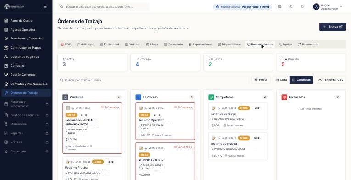The height and width of the screenshot is (180, 351).
Task: Open the ADMINISTRACION requirement card
Action: 165,161
